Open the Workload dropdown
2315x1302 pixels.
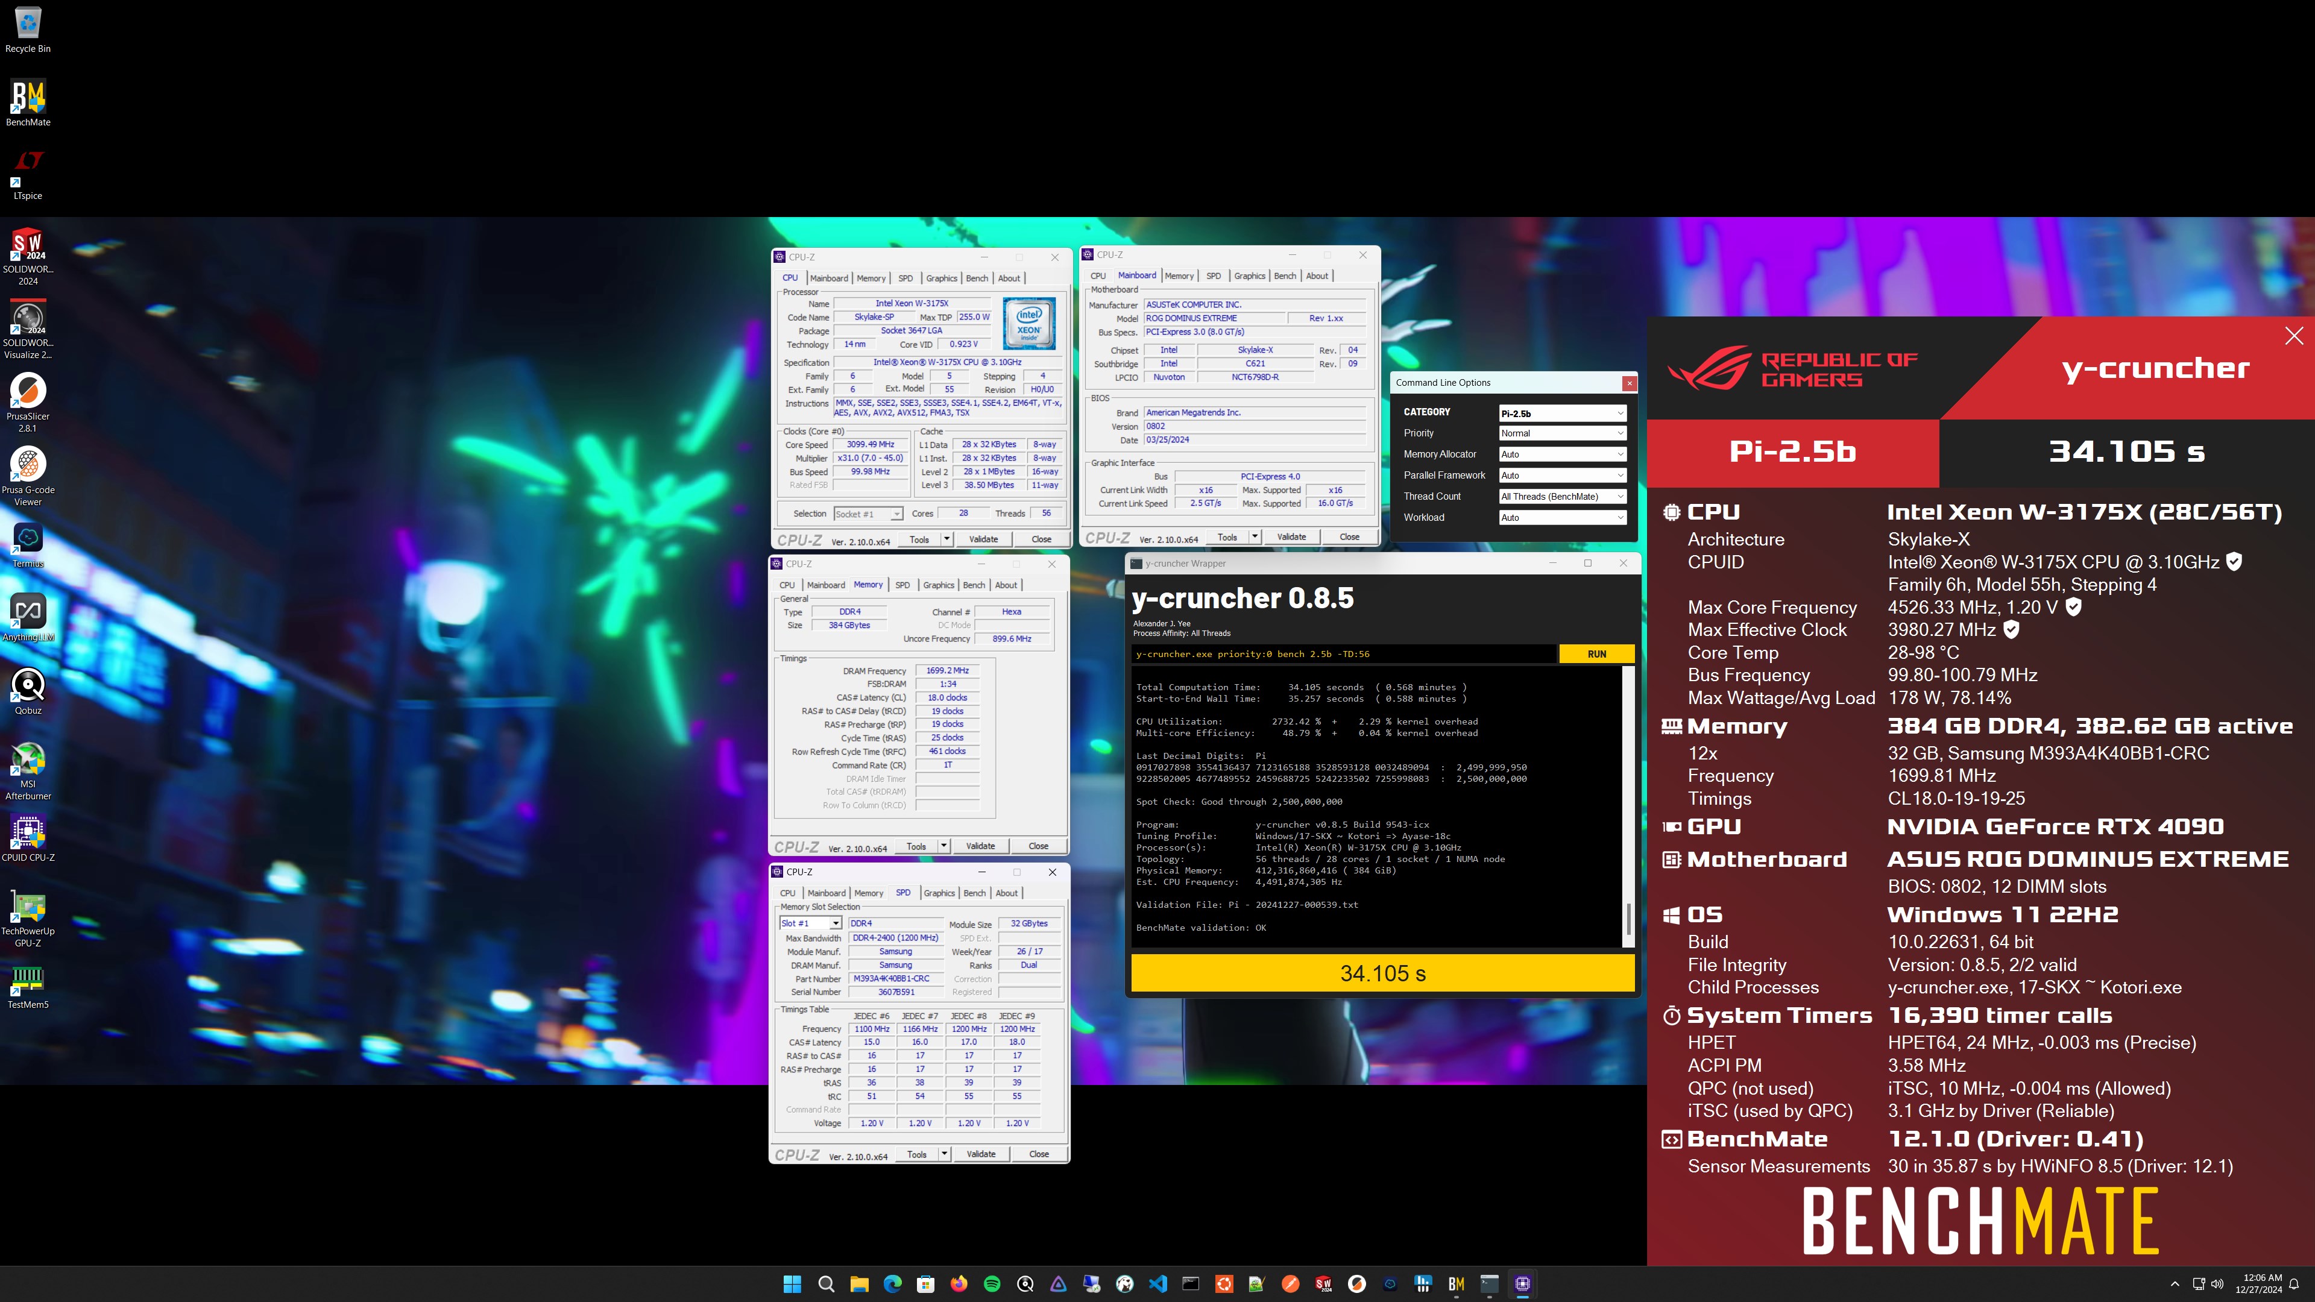[1562, 518]
